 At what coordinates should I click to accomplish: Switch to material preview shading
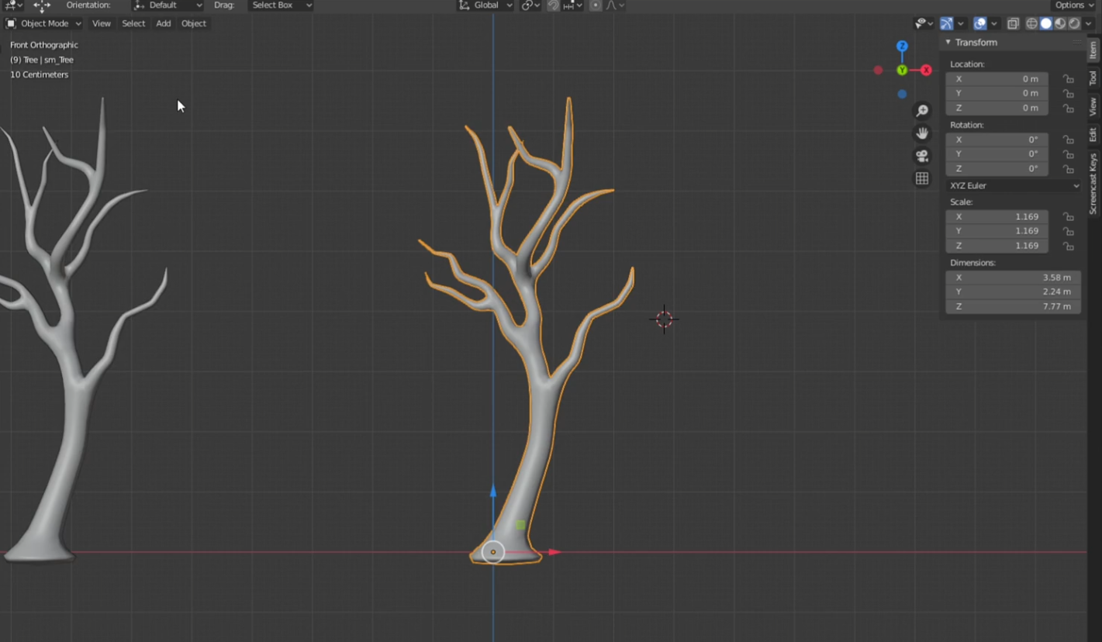tap(1060, 23)
